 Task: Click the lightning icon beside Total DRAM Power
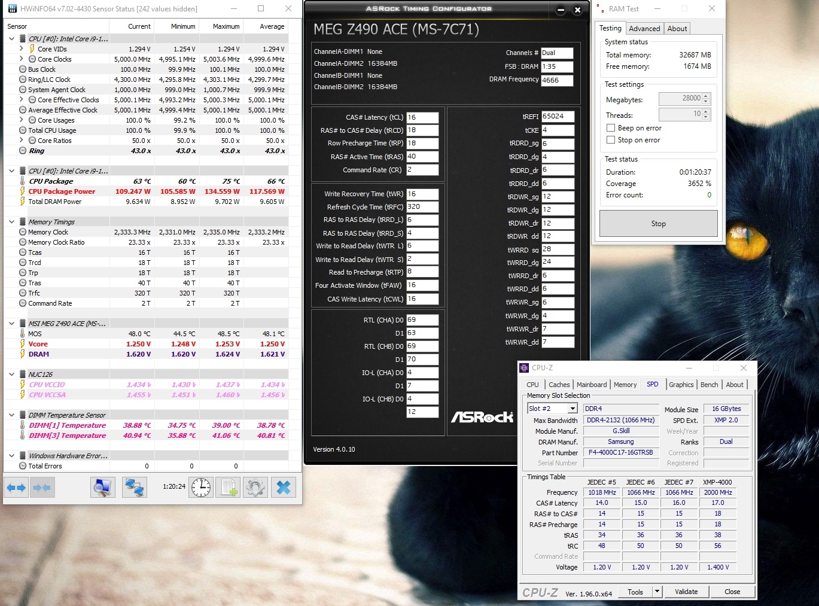tap(23, 202)
